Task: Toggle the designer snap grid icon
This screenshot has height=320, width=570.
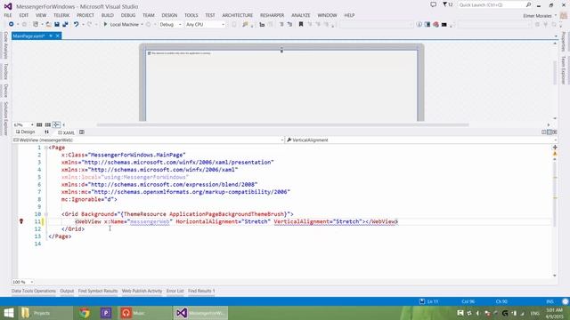Action: (x=39, y=124)
